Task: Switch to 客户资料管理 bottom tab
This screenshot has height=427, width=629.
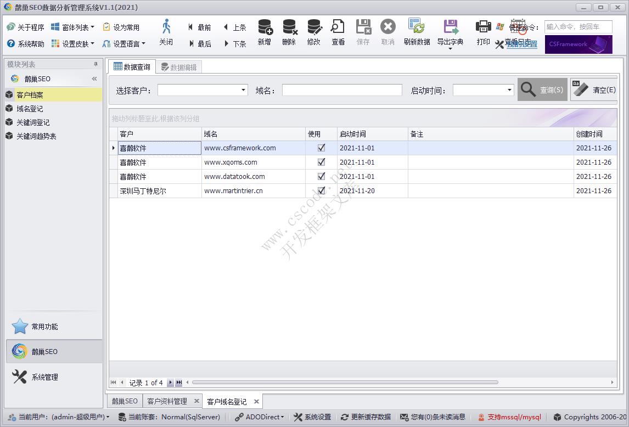Action: click(167, 401)
